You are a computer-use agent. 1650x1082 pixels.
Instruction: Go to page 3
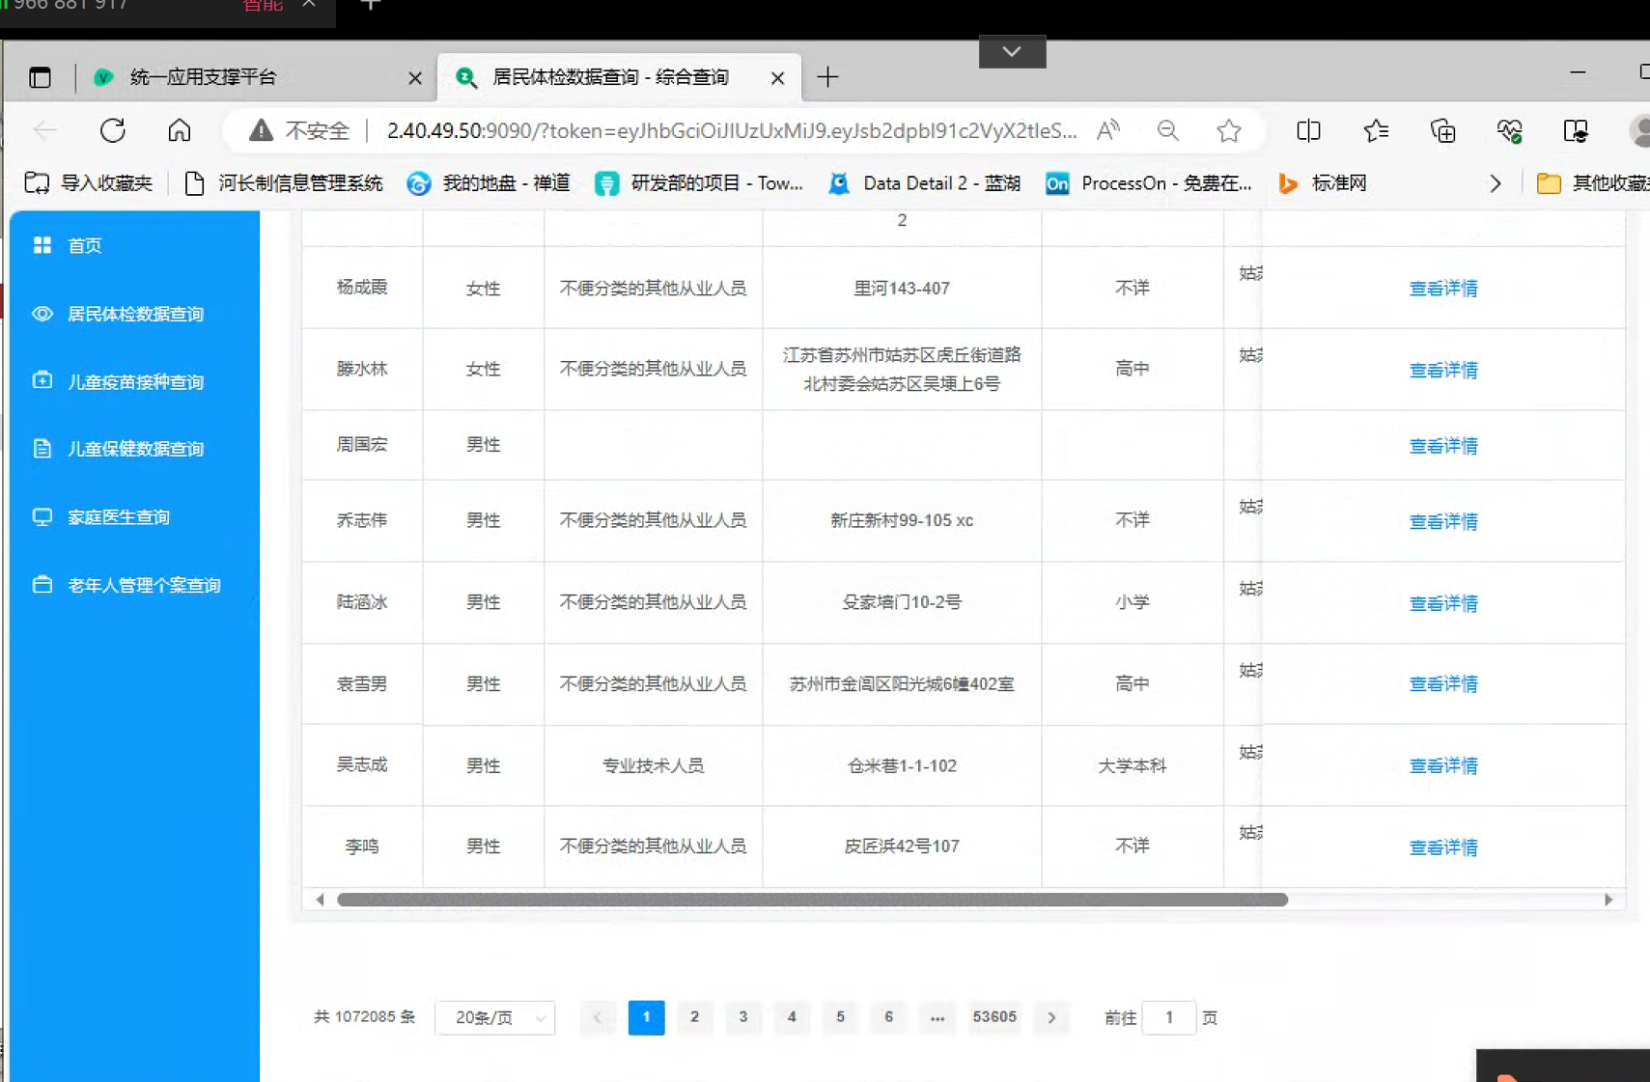click(742, 1017)
